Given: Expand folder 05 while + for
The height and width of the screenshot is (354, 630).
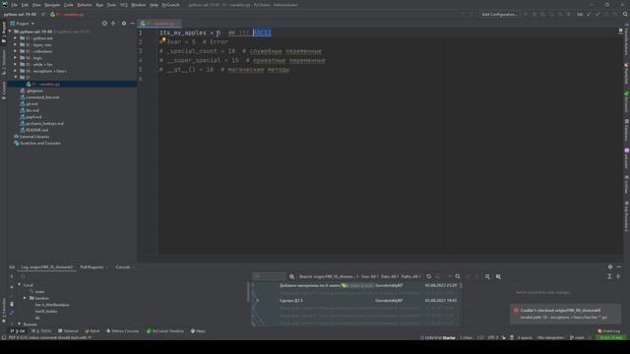Looking at the screenshot, I should point(16,64).
